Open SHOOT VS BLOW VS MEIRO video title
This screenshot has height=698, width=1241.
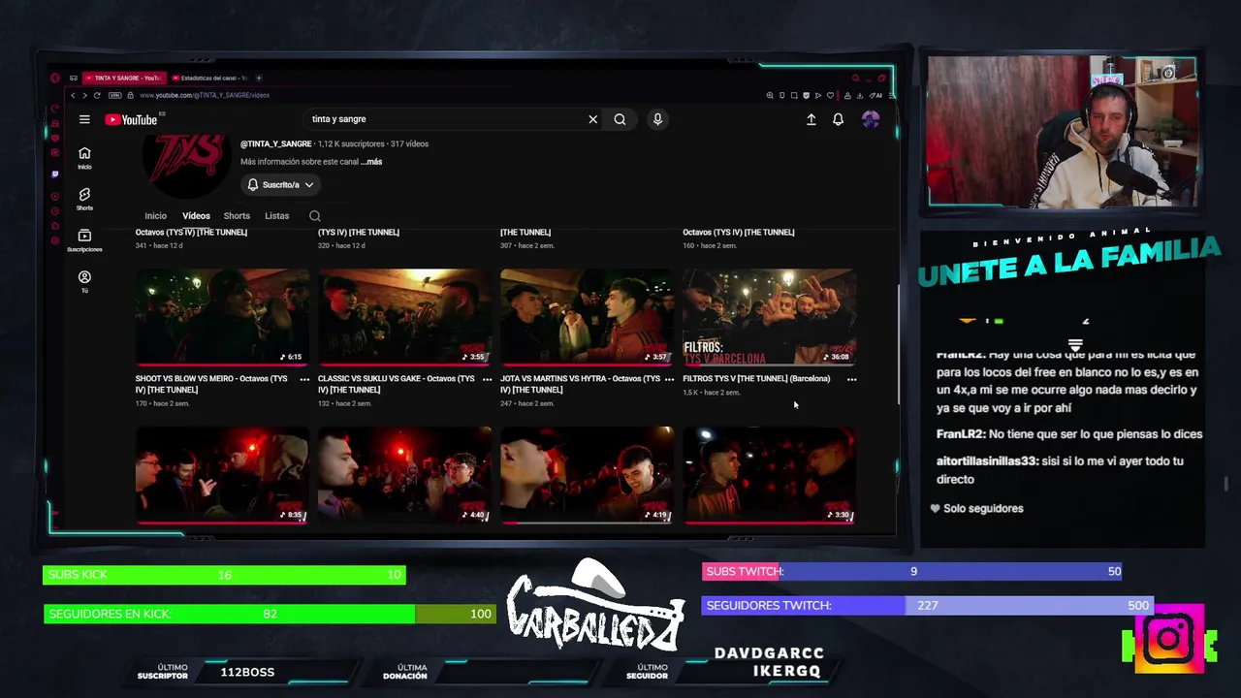(x=211, y=384)
